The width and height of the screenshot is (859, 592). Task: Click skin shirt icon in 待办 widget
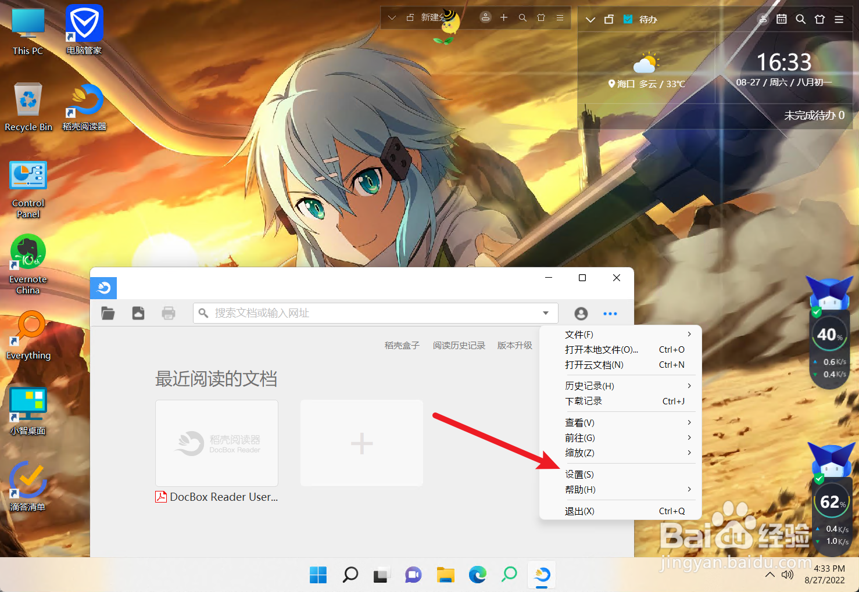click(x=819, y=19)
